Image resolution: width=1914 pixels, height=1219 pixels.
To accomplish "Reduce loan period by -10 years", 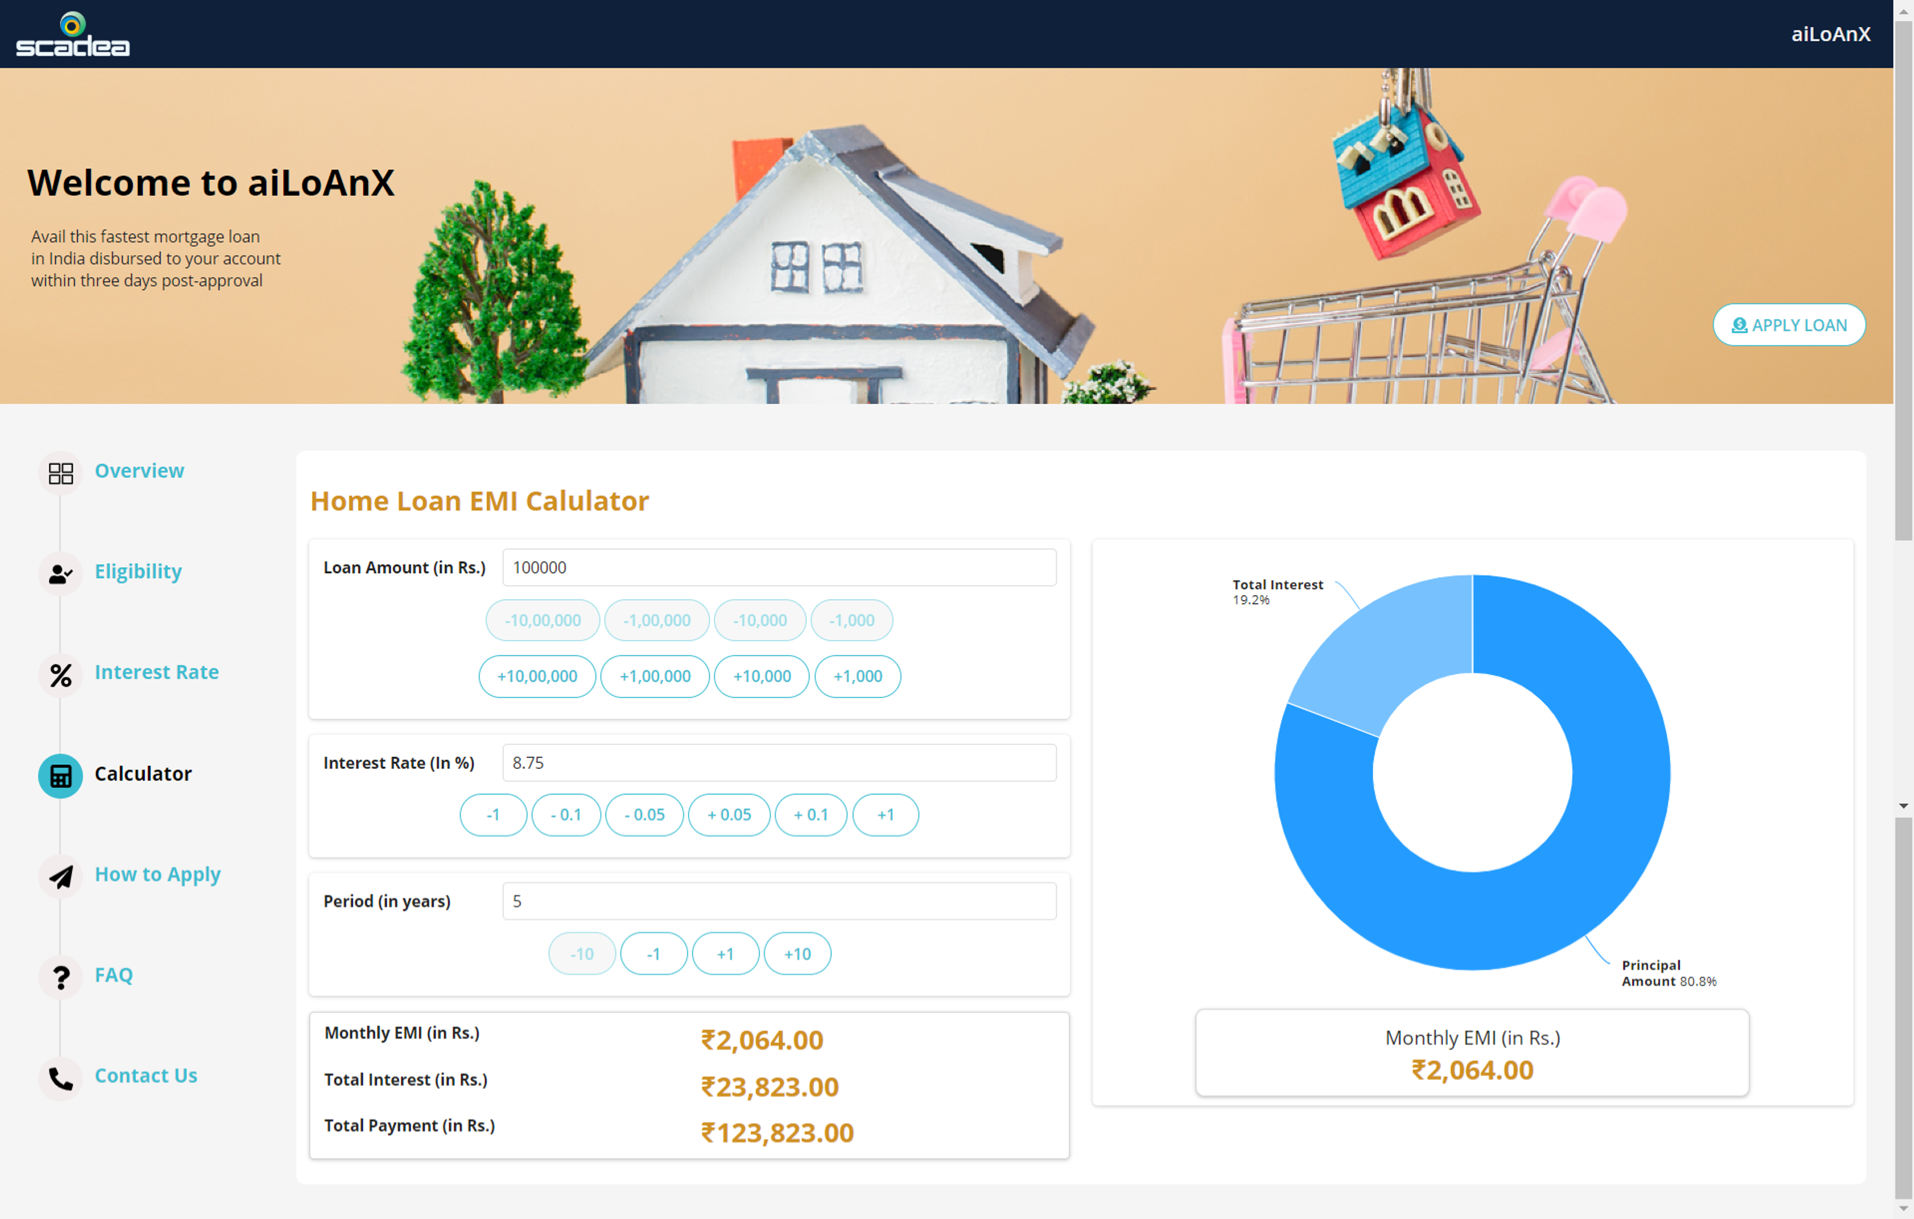I will (582, 953).
